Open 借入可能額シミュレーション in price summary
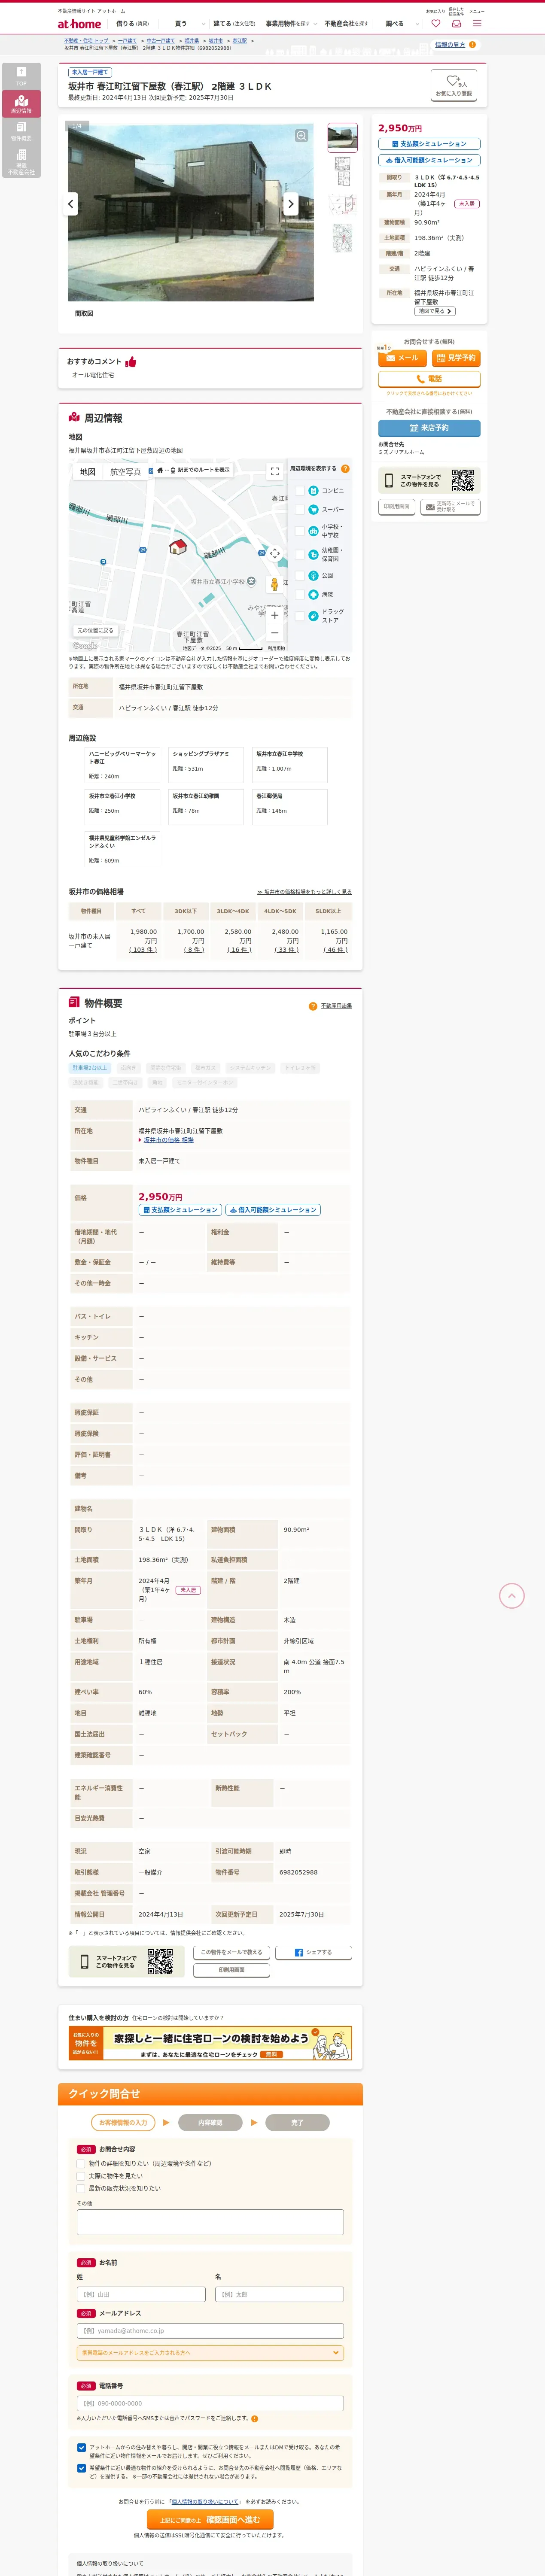This screenshot has height=2576, width=545. (x=429, y=160)
